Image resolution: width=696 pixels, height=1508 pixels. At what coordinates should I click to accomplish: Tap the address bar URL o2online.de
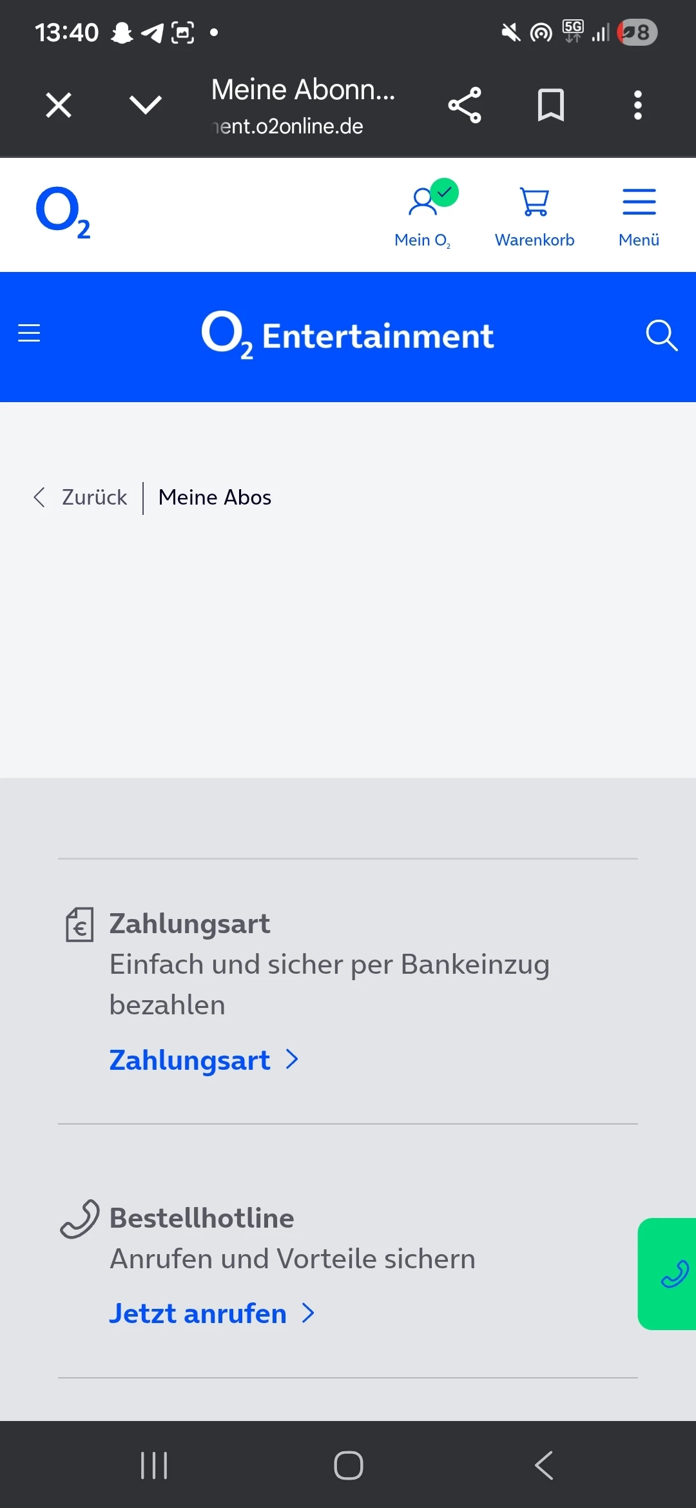(x=287, y=126)
